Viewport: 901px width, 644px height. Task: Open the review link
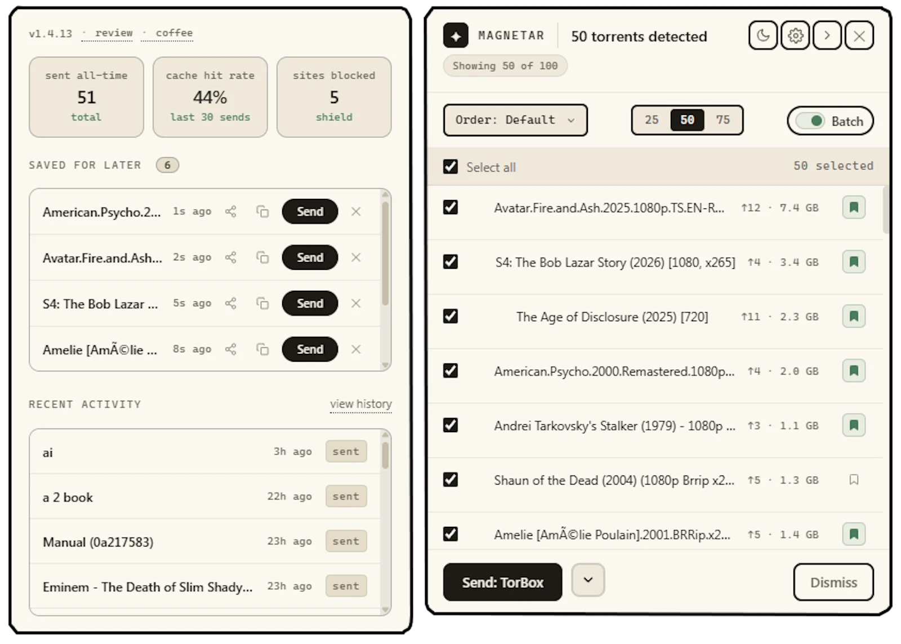click(114, 33)
